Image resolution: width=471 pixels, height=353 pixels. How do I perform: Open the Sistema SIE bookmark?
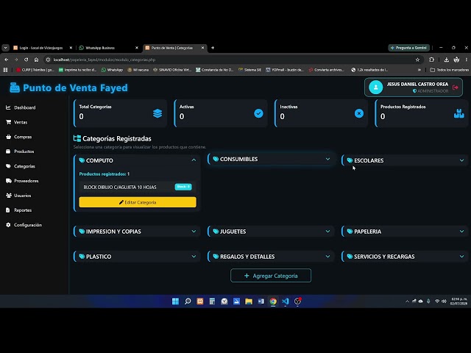[x=249, y=70]
